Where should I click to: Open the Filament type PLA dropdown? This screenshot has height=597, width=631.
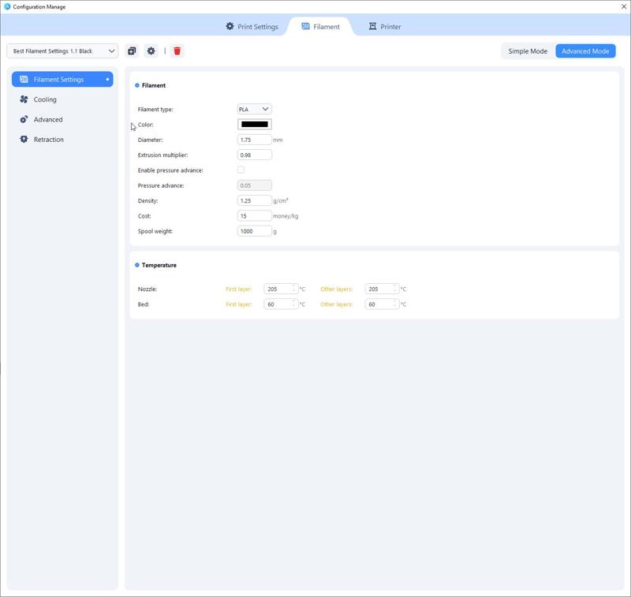(x=254, y=109)
